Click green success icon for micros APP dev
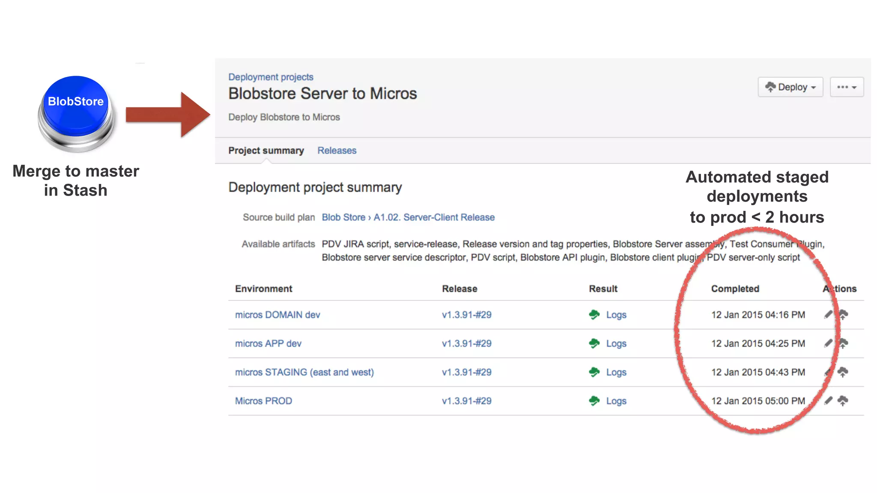The image size is (877, 493). click(x=594, y=344)
